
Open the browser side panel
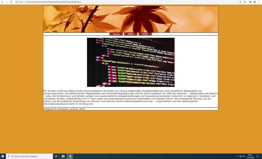coord(250,2)
